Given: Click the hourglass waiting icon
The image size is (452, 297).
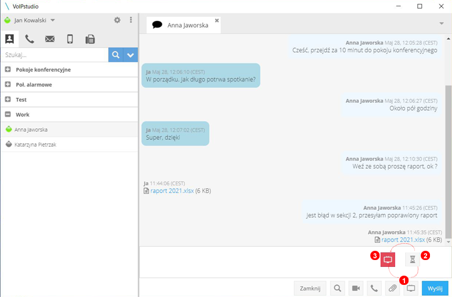Looking at the screenshot, I should tap(413, 259).
